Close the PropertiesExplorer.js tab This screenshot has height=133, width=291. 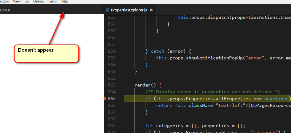click(x=151, y=10)
